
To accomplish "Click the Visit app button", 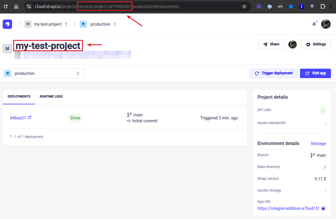I will (315, 73).
